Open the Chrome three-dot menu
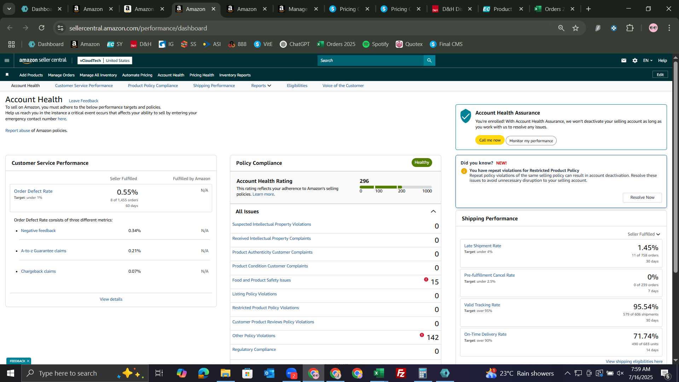This screenshot has width=679, height=382. pos(669,28)
